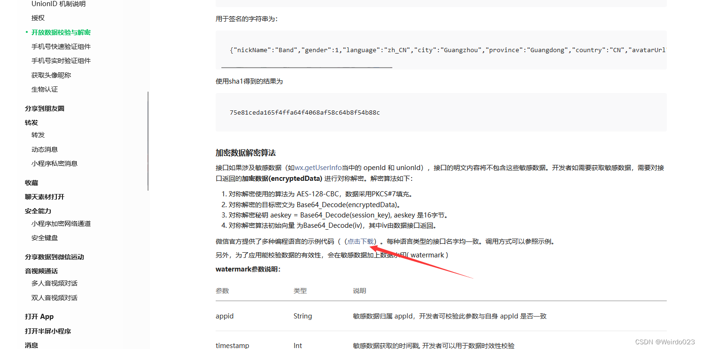Select 分享到朋友圈 in sidebar
The height and width of the screenshot is (349, 702).
tap(45, 108)
